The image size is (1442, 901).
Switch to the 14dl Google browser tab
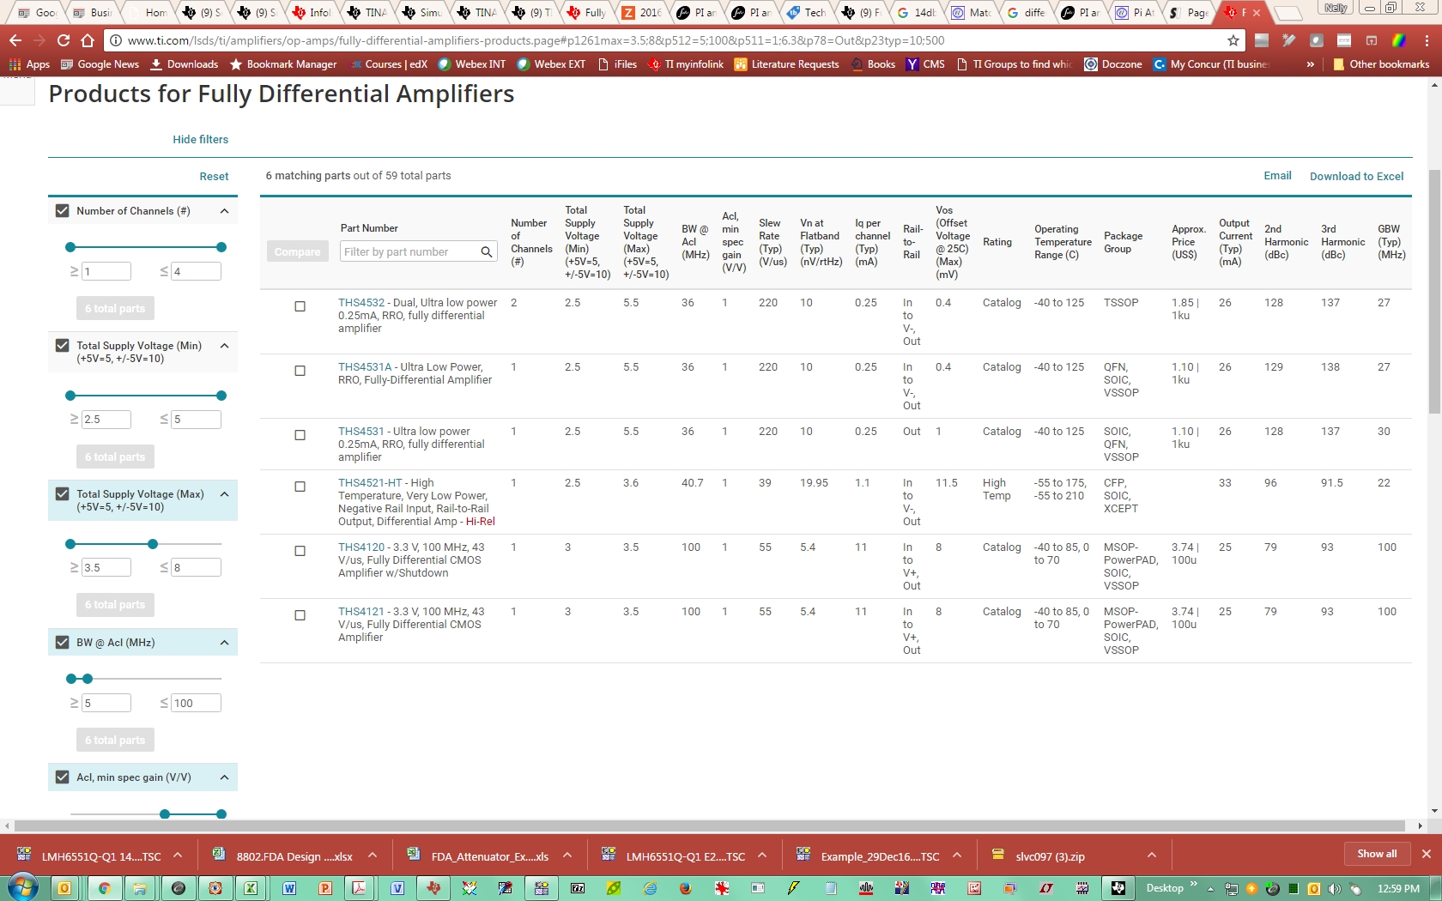pyautogui.click(x=918, y=12)
